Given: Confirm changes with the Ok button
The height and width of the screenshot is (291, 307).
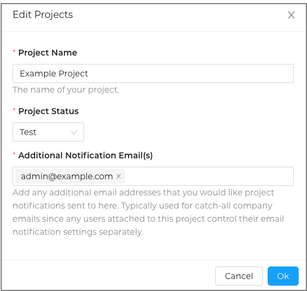Looking at the screenshot, I should (283, 276).
